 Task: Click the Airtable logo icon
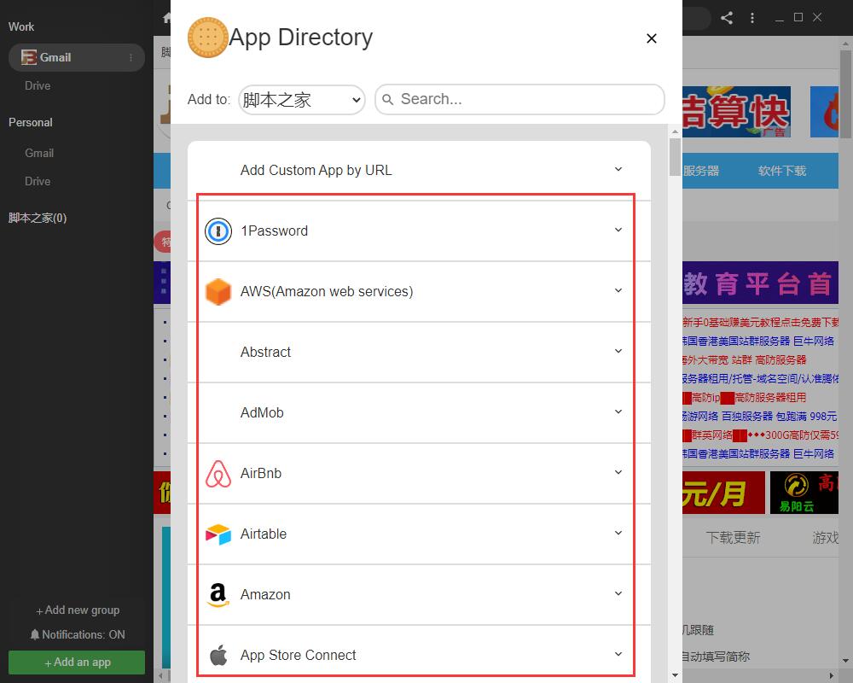tap(218, 534)
